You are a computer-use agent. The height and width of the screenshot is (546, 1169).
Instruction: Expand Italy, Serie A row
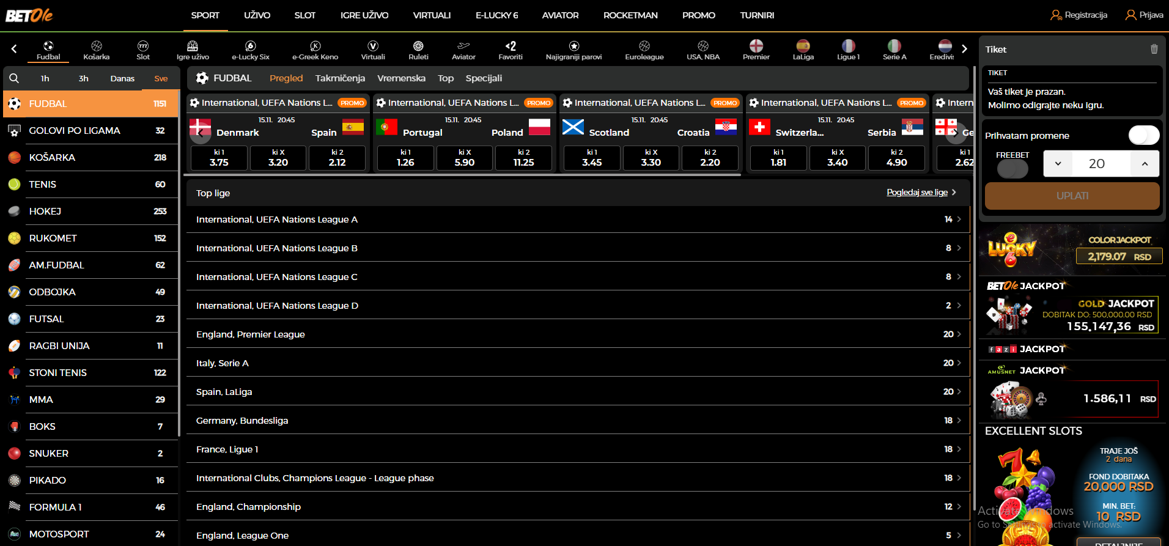point(578,363)
